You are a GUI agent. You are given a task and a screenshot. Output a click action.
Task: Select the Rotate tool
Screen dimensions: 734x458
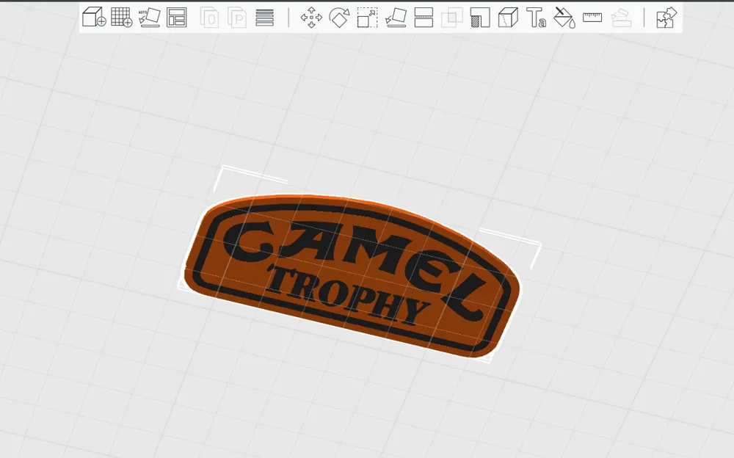tap(339, 18)
